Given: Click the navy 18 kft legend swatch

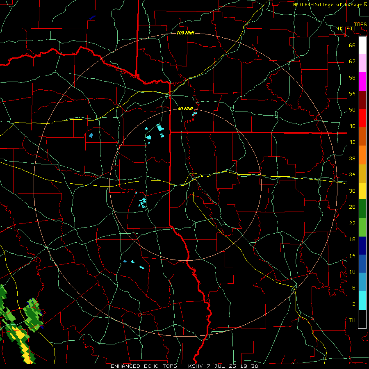Looking at the screenshot, I should point(362,246).
